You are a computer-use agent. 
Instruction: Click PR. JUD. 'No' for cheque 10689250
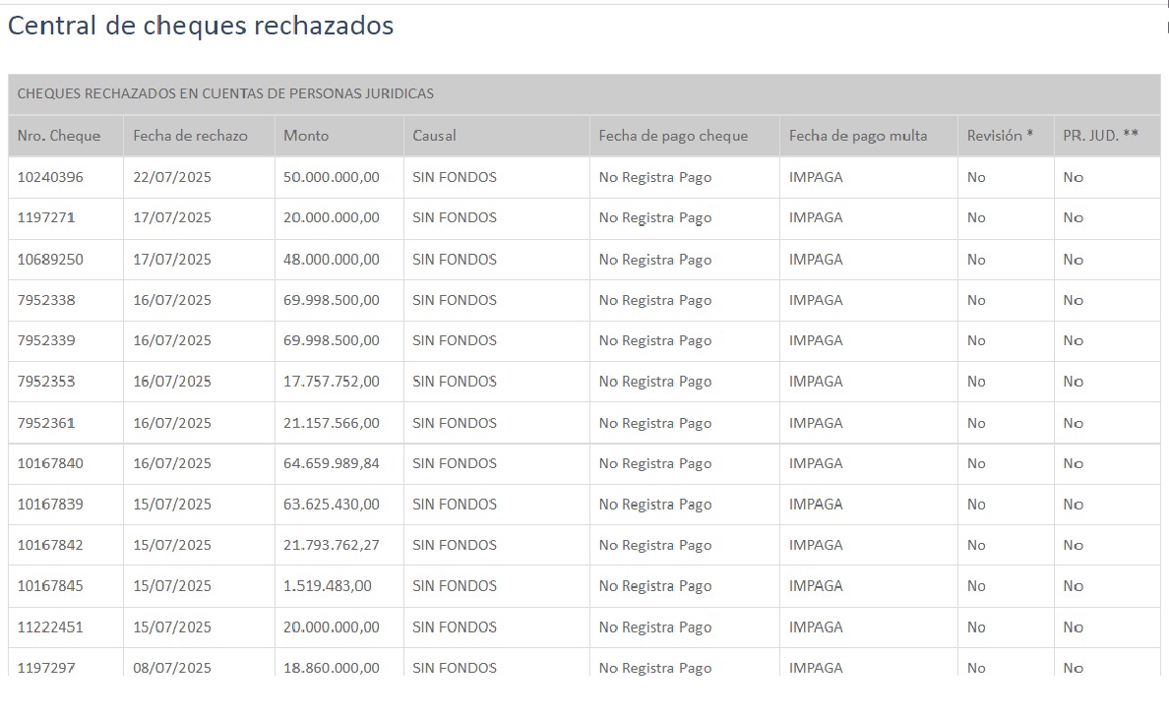(1073, 260)
